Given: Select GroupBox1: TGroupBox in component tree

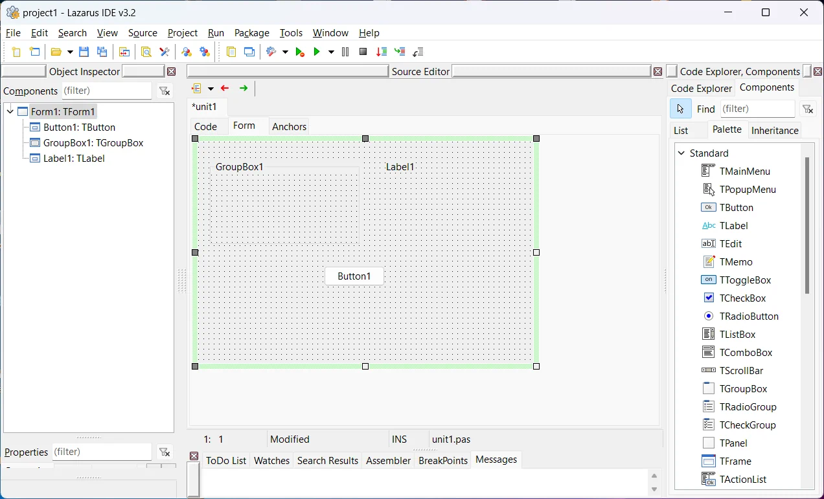Looking at the screenshot, I should coord(93,142).
